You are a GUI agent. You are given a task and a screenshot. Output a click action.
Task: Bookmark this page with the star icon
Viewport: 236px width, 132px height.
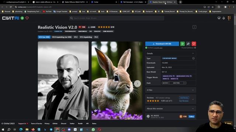tap(213, 7)
